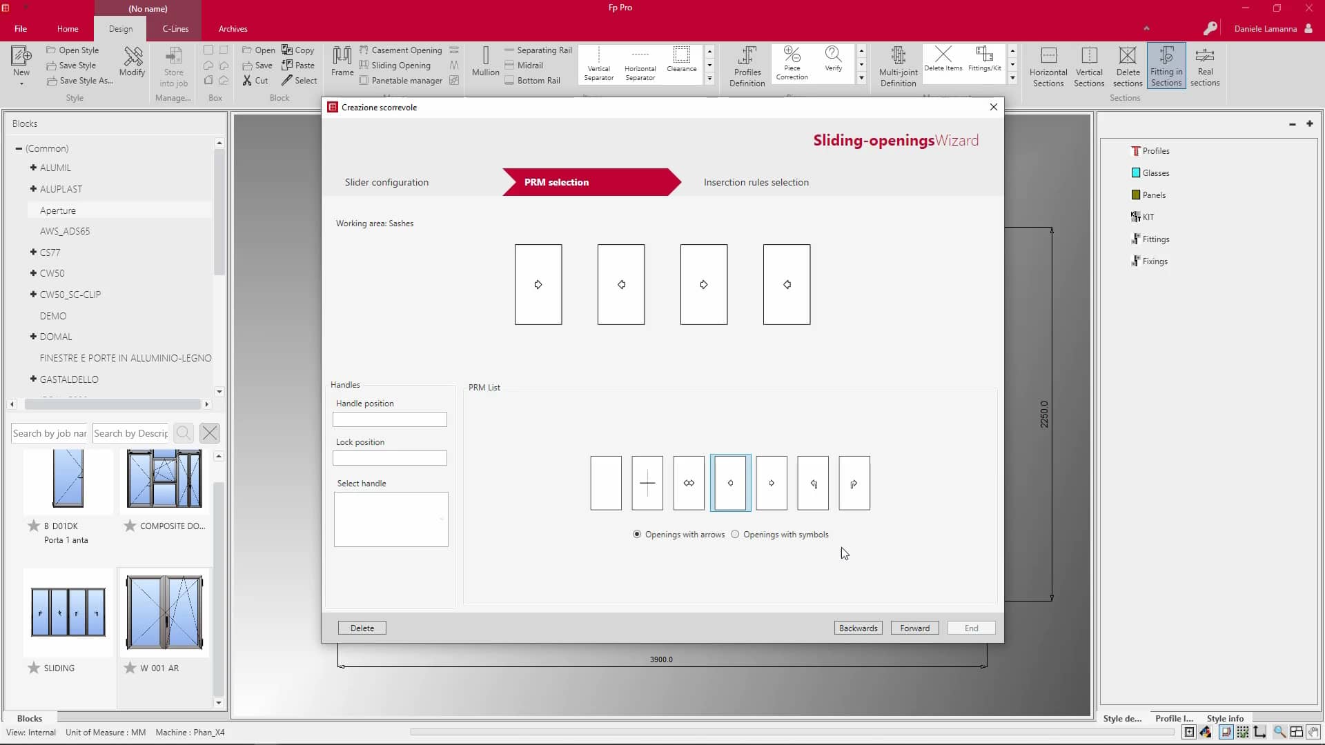Click the Cut block icon

point(247,81)
